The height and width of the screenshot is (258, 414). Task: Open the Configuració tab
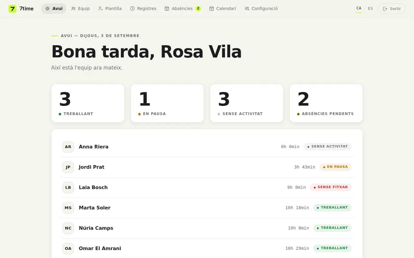pyautogui.click(x=261, y=8)
